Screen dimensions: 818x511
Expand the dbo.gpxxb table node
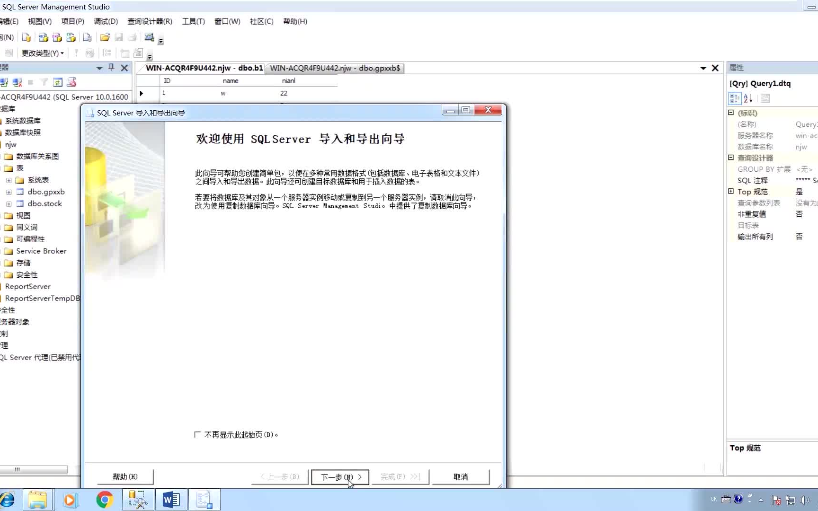(x=9, y=192)
